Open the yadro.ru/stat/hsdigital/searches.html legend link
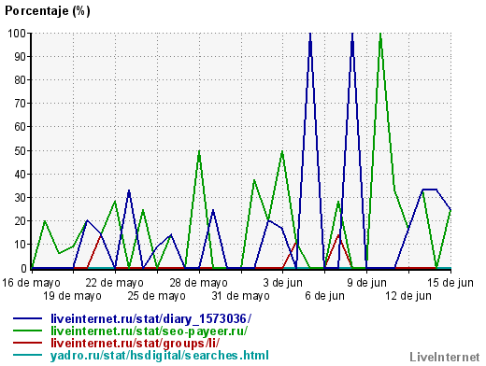 (x=160, y=356)
